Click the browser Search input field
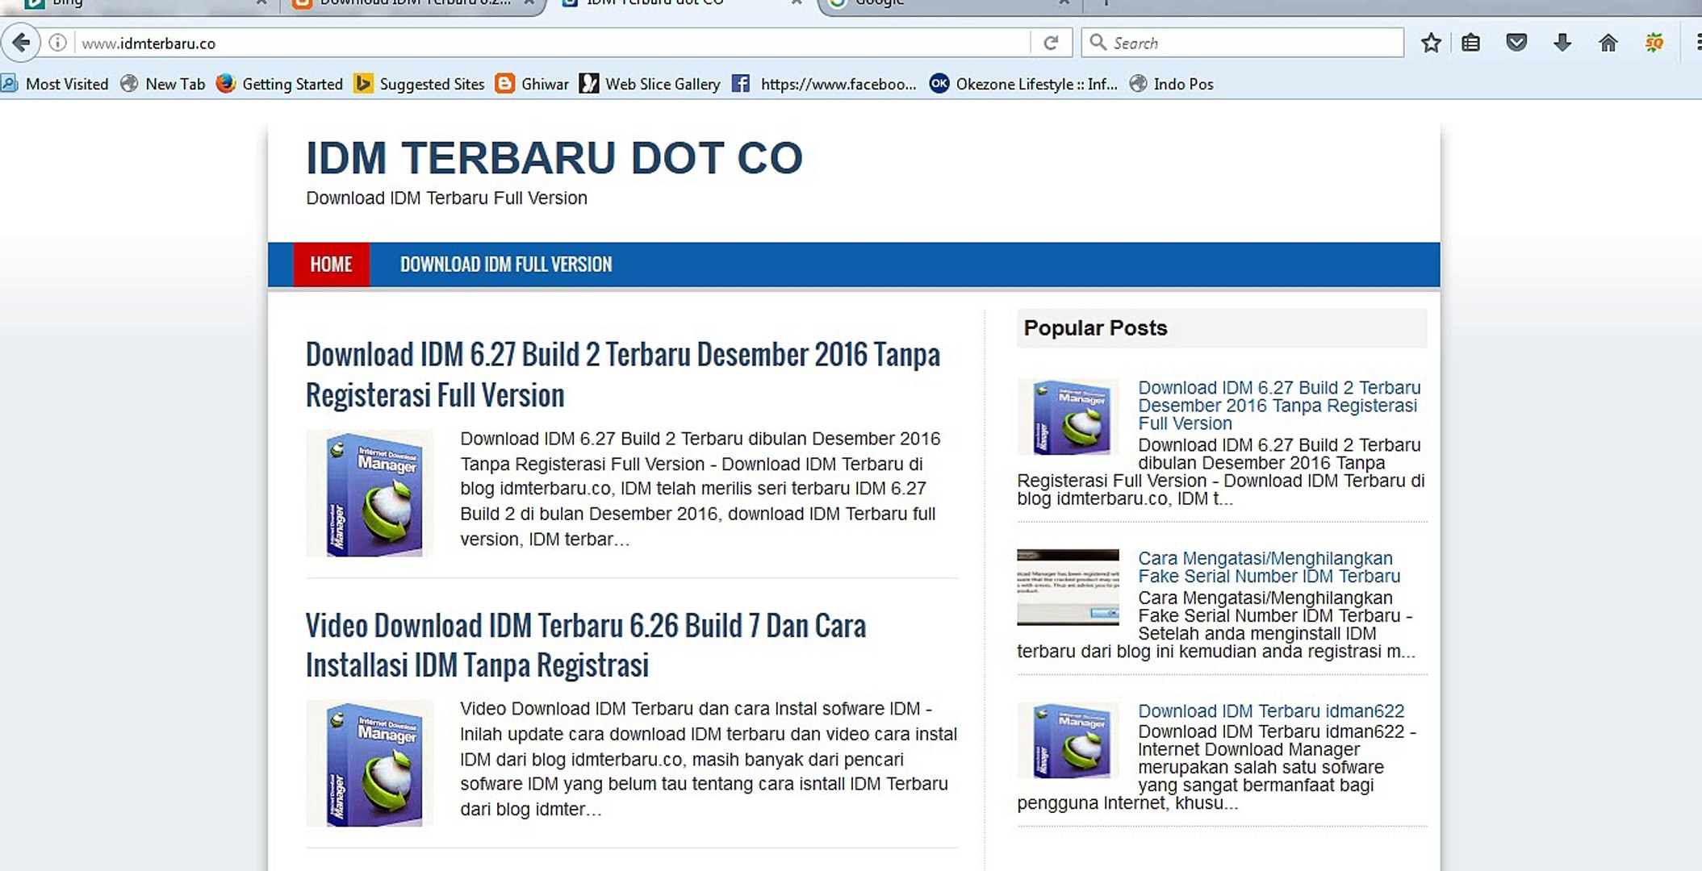The image size is (1702, 871). [1251, 43]
